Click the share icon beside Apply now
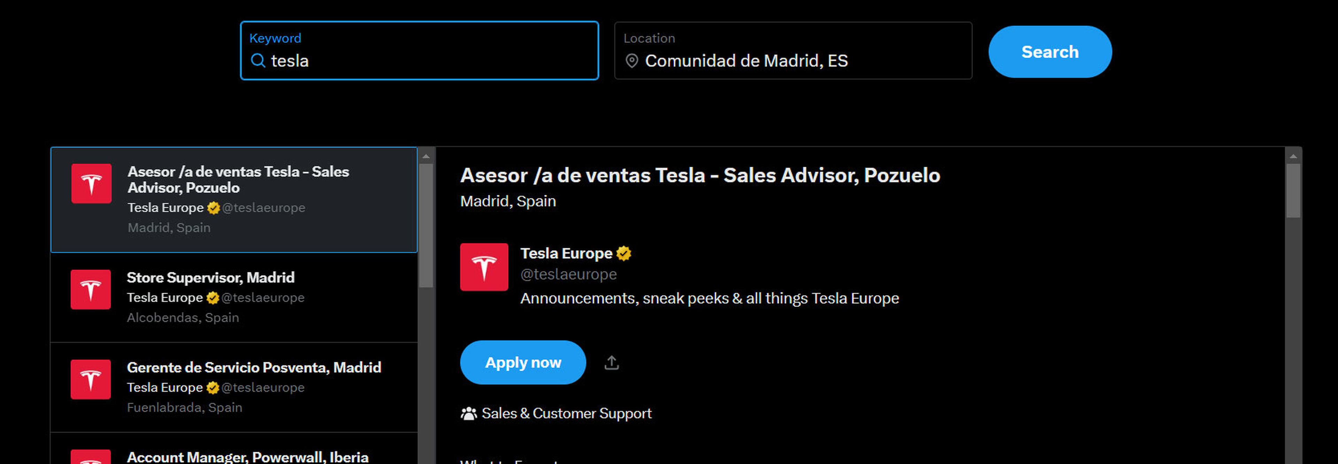 [612, 362]
